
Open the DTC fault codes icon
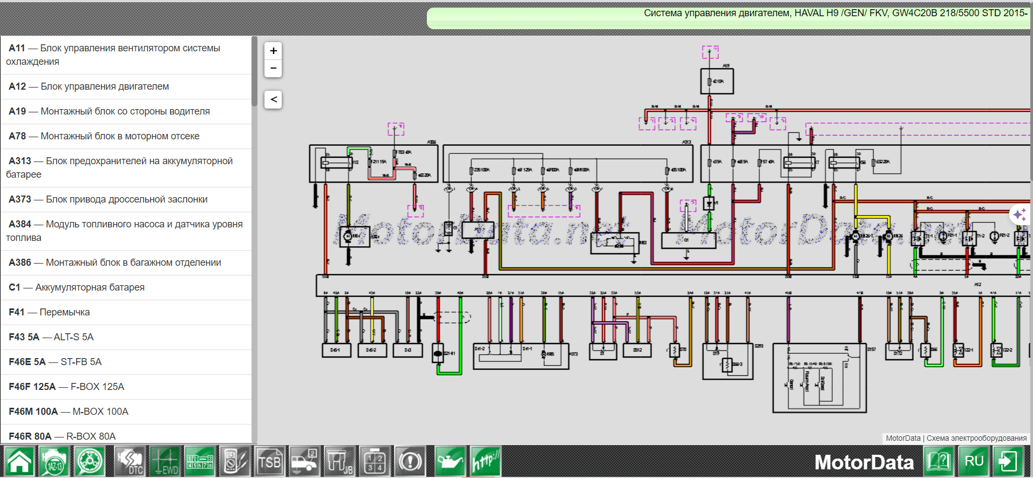130,462
